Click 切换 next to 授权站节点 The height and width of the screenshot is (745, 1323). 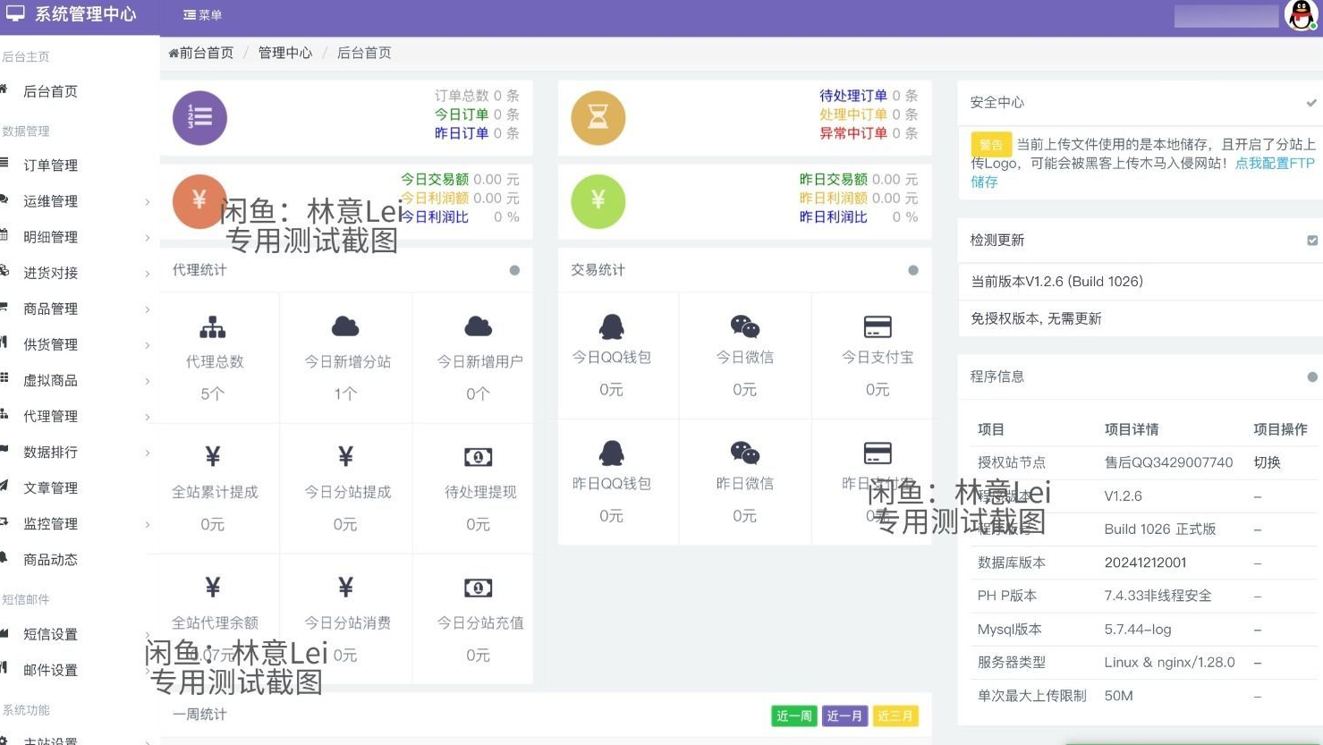[1266, 461]
